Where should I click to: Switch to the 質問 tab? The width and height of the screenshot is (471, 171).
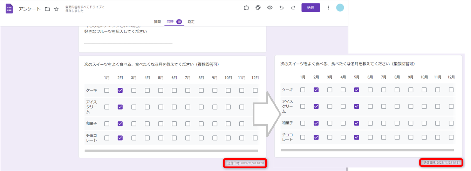[157, 22]
